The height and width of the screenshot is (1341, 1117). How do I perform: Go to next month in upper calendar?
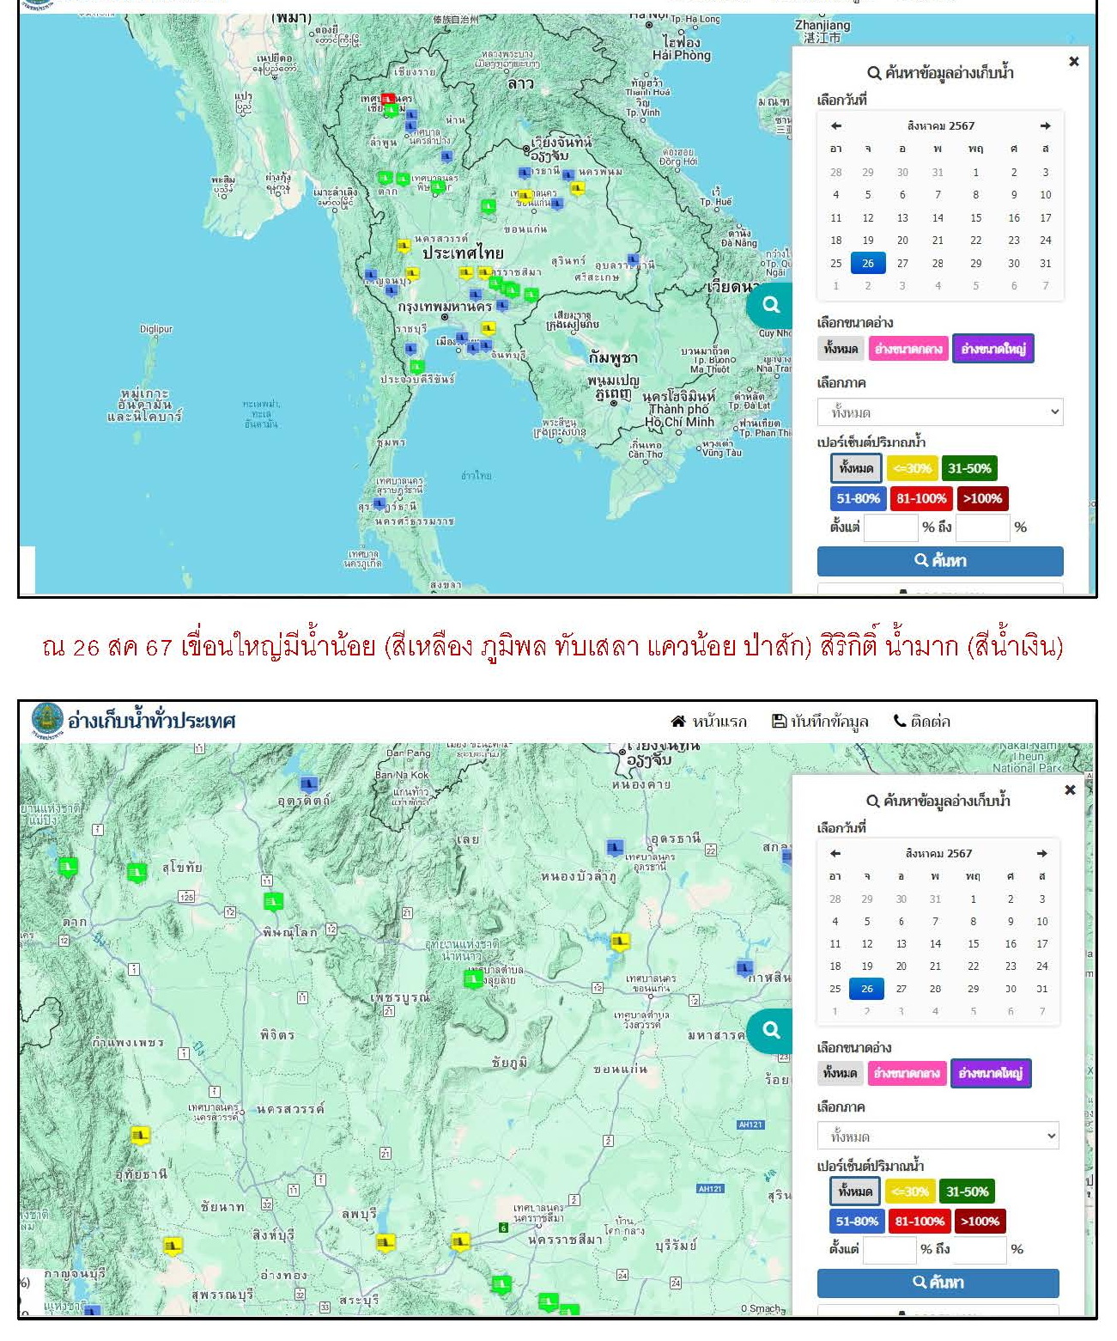pyautogui.click(x=1045, y=125)
